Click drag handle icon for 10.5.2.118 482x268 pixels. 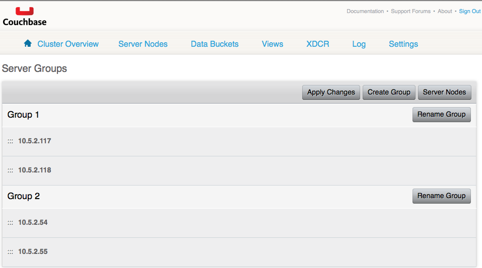click(x=10, y=170)
